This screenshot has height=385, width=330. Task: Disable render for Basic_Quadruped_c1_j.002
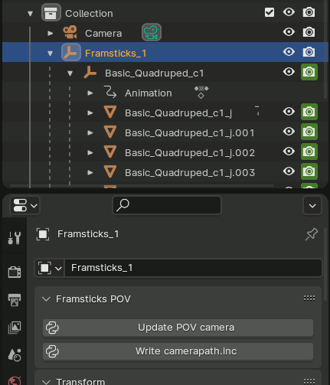pos(309,152)
